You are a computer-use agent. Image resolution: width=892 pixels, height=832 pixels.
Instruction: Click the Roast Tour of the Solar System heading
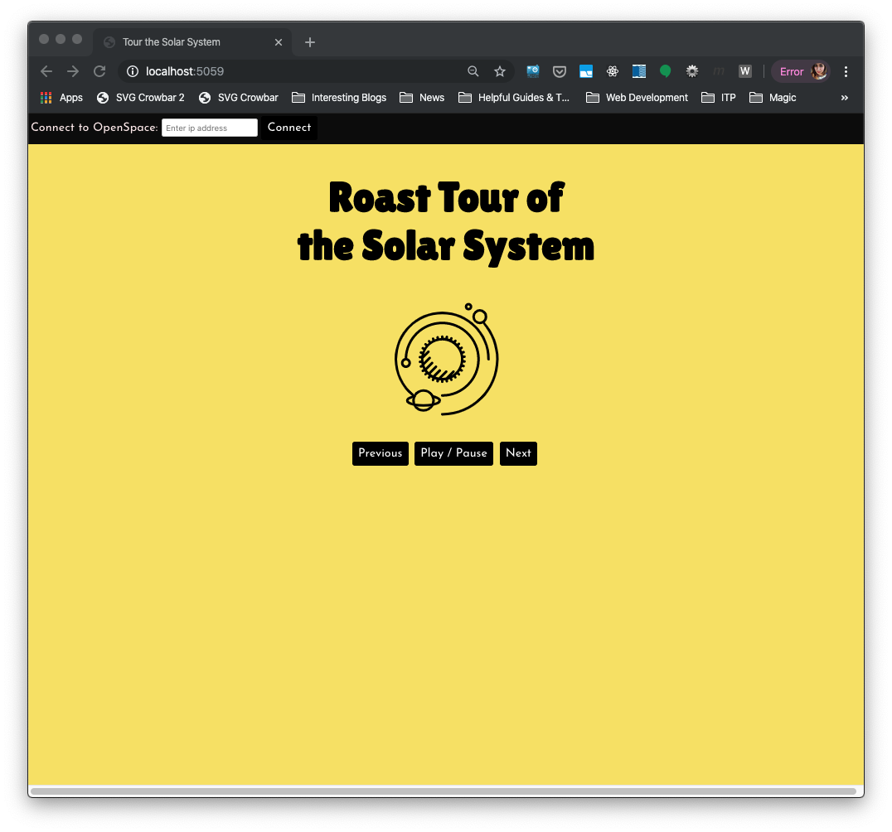446,222
